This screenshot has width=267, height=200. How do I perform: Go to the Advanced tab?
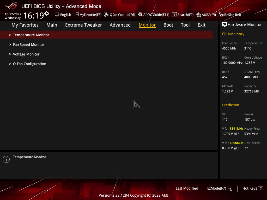120,25
